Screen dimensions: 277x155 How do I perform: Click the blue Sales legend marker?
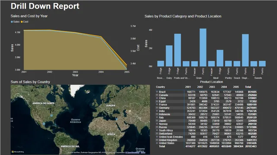click(x=12, y=22)
